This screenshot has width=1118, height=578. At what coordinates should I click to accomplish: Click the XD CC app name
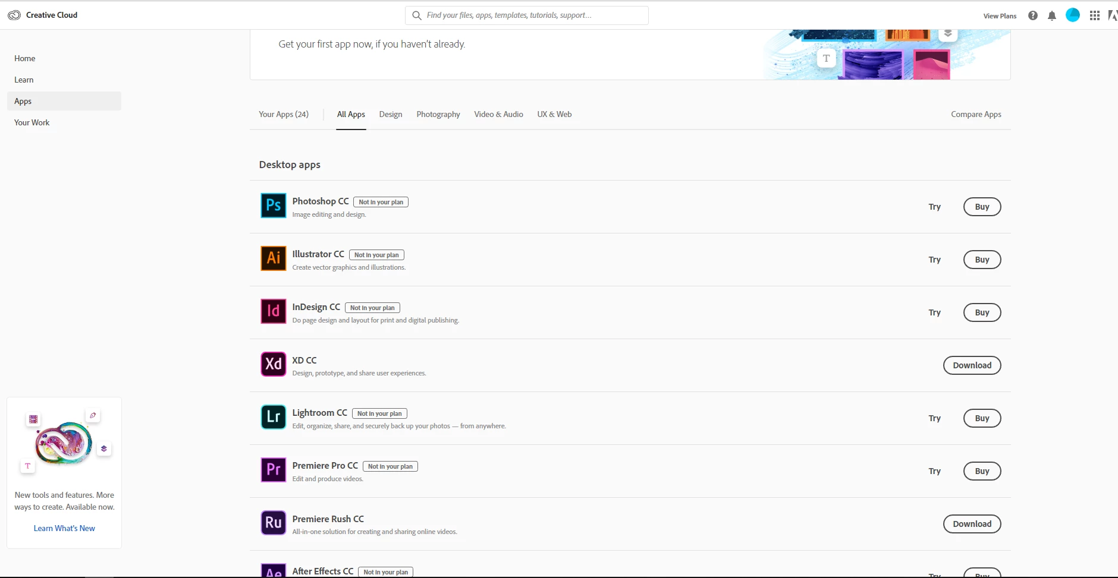[304, 361]
